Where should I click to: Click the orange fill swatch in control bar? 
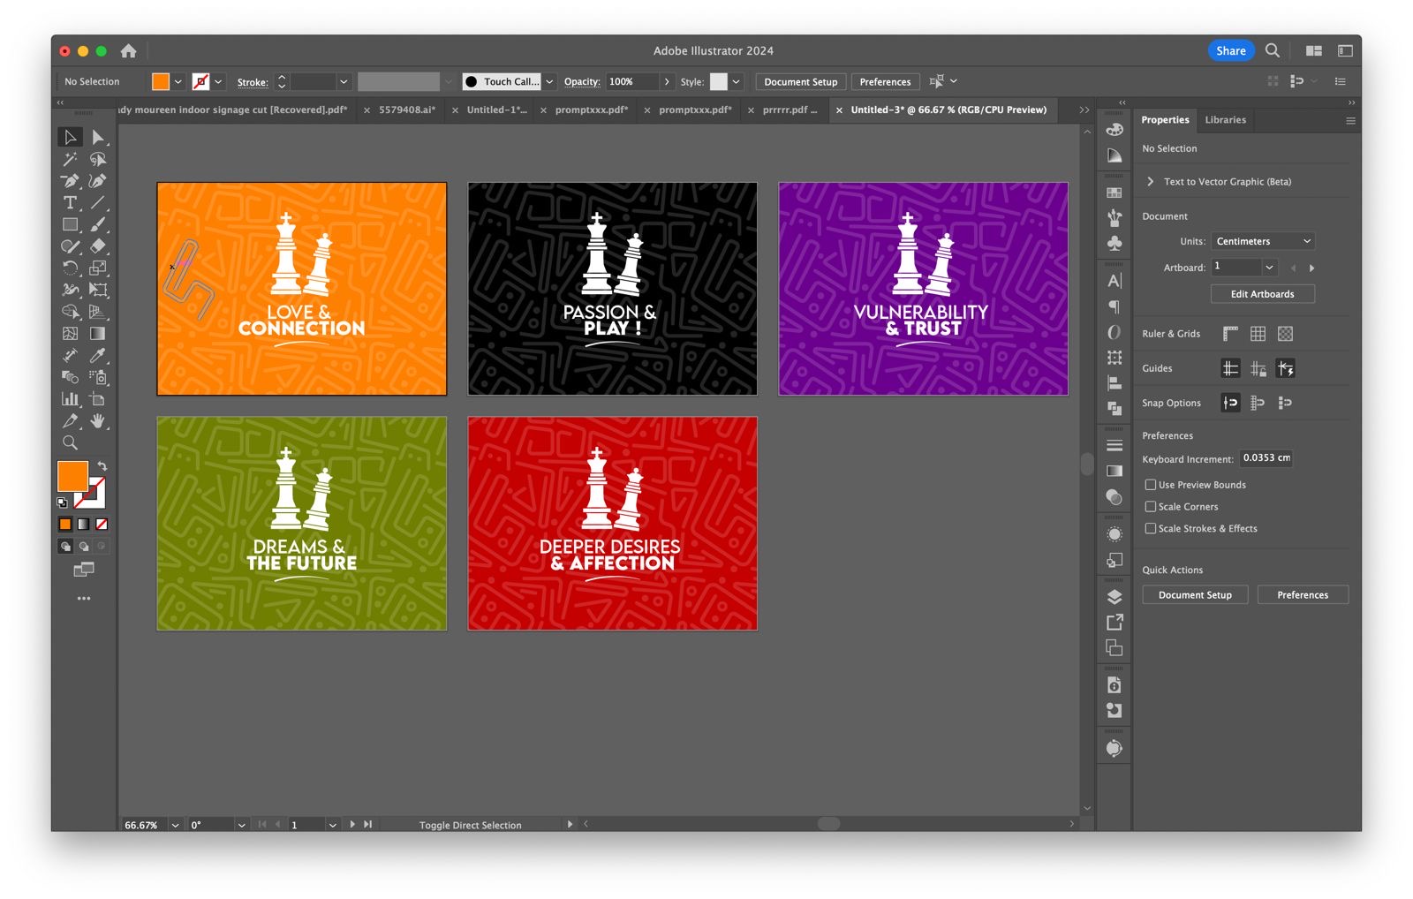pyautogui.click(x=161, y=82)
